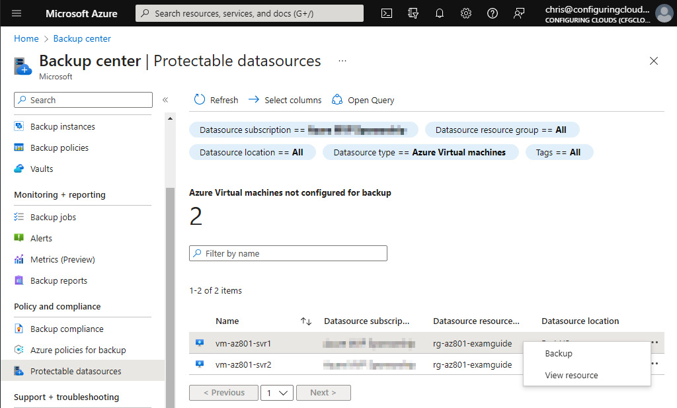Click the VM icon for vm-az801-svr1

(x=200, y=343)
